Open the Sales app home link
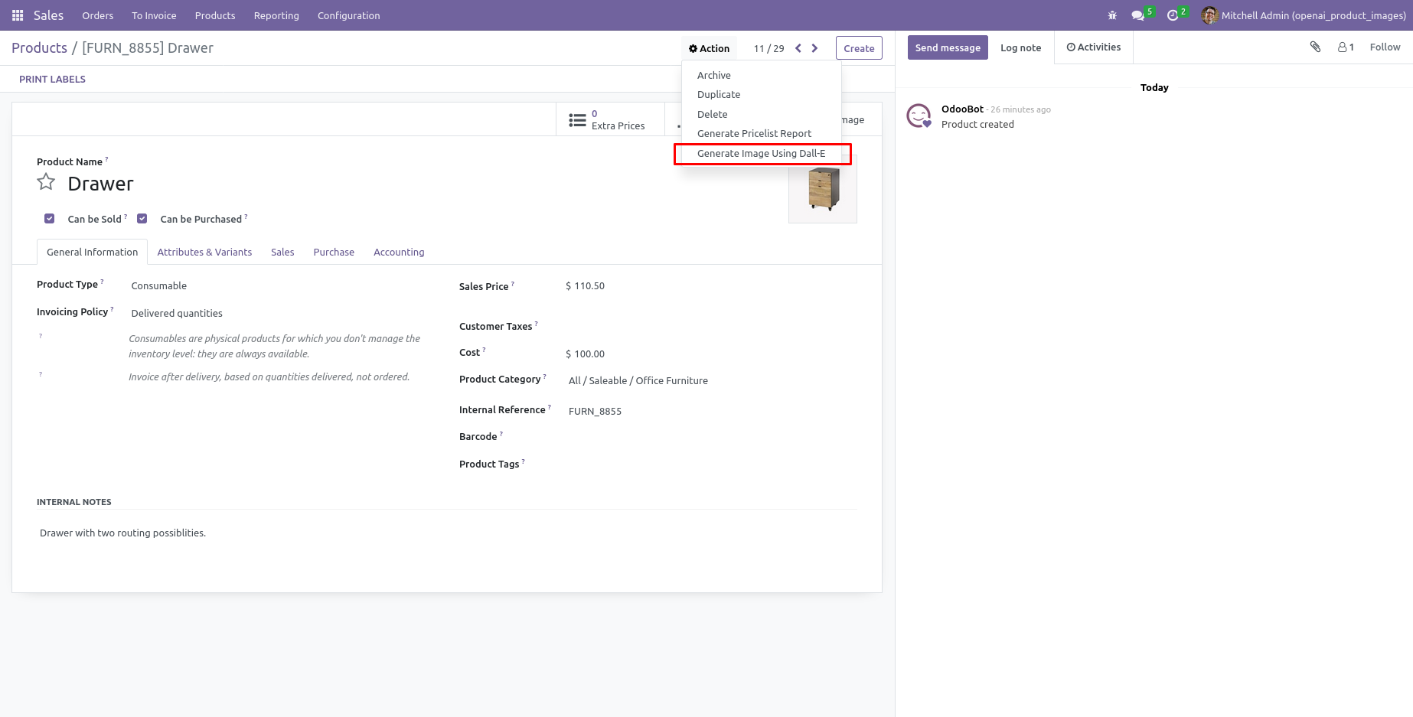Viewport: 1413px width, 717px height. 48,15
